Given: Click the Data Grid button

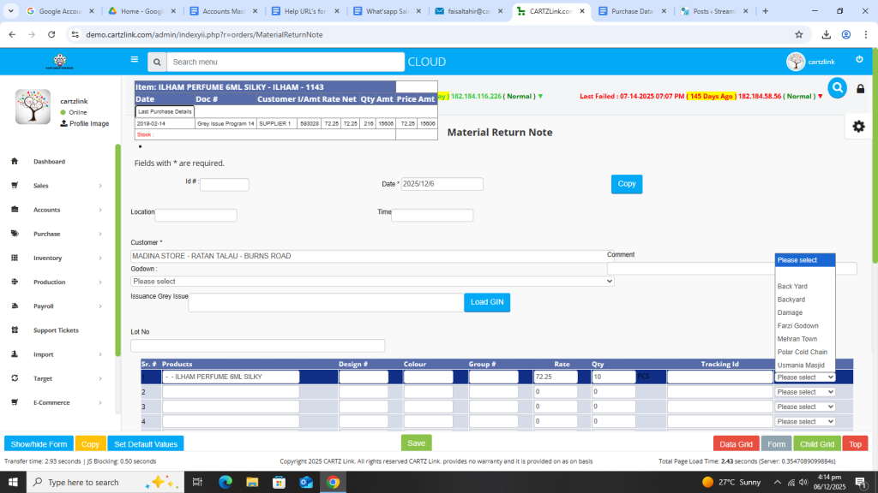Looking at the screenshot, I should (736, 444).
